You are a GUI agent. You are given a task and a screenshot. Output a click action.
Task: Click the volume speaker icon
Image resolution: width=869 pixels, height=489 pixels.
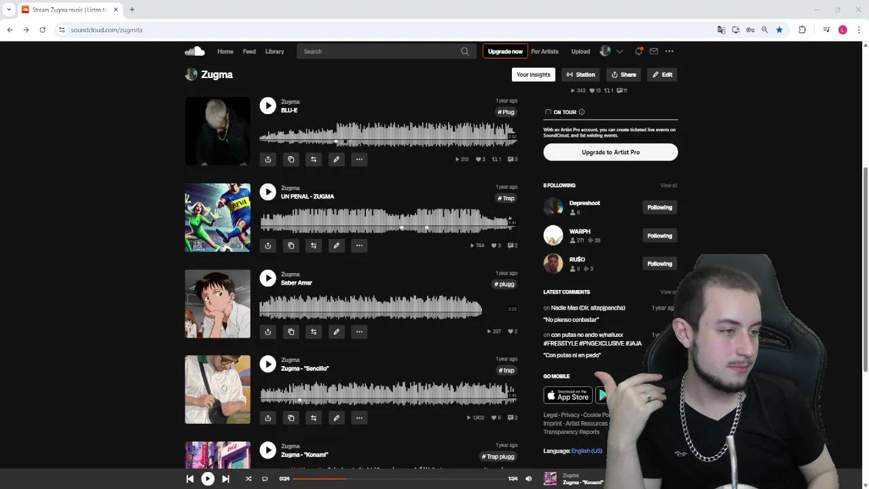point(529,479)
